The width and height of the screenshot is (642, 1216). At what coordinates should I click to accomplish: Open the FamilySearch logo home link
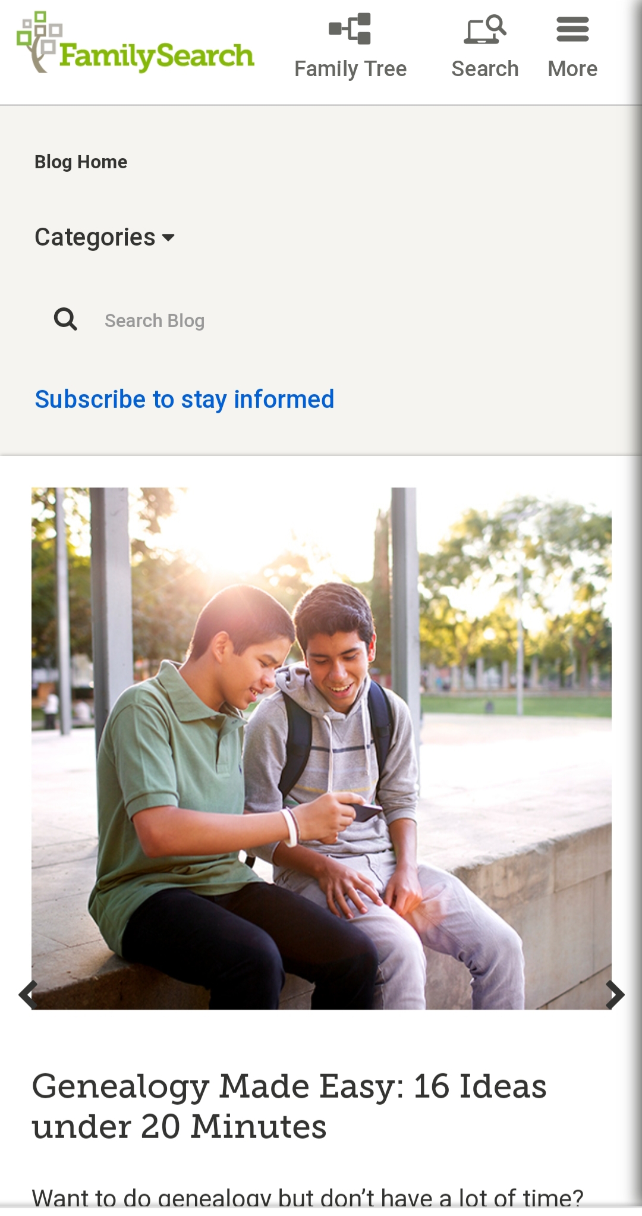coord(136,43)
